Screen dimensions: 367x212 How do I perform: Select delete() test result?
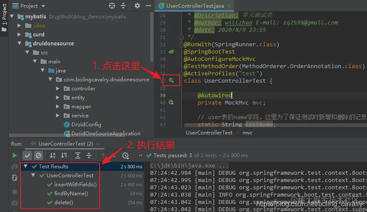[63, 203]
